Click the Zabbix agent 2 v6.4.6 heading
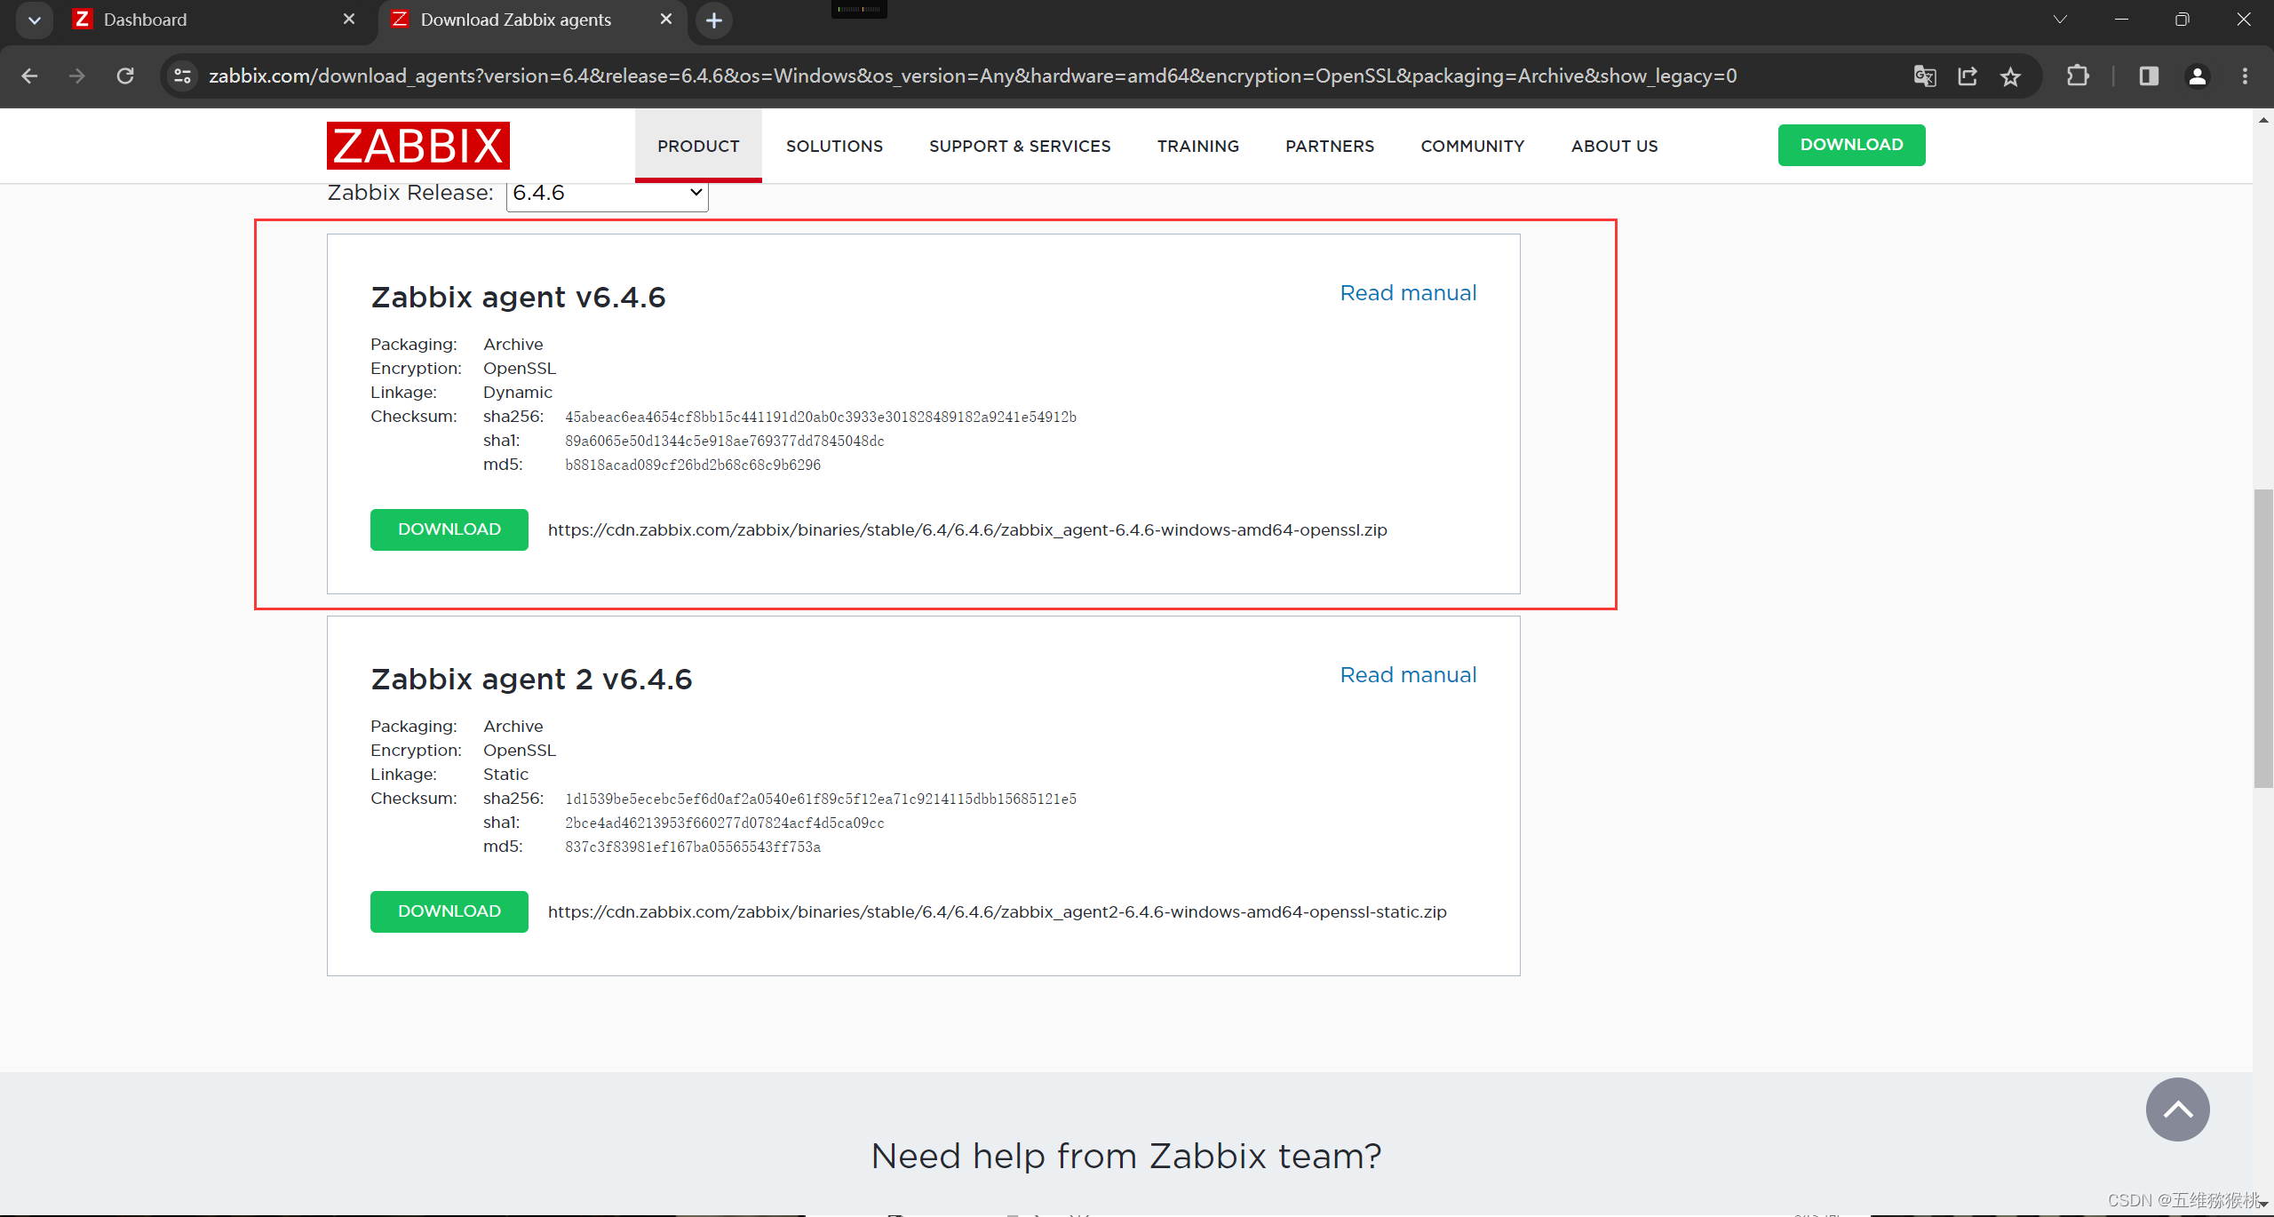This screenshot has width=2274, height=1217. pyautogui.click(x=531, y=679)
